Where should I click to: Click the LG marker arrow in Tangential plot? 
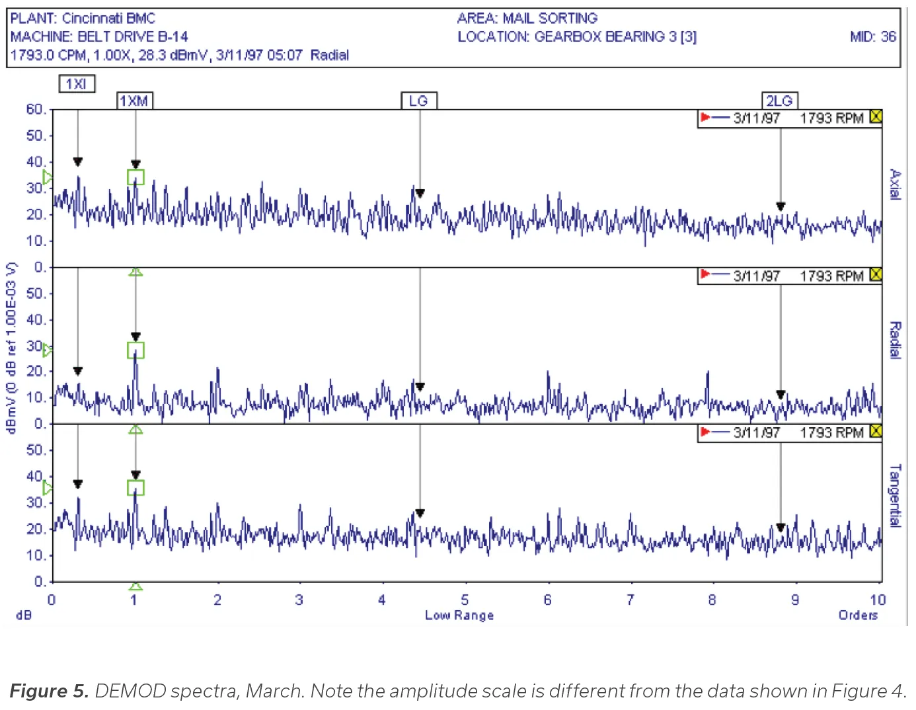click(420, 513)
